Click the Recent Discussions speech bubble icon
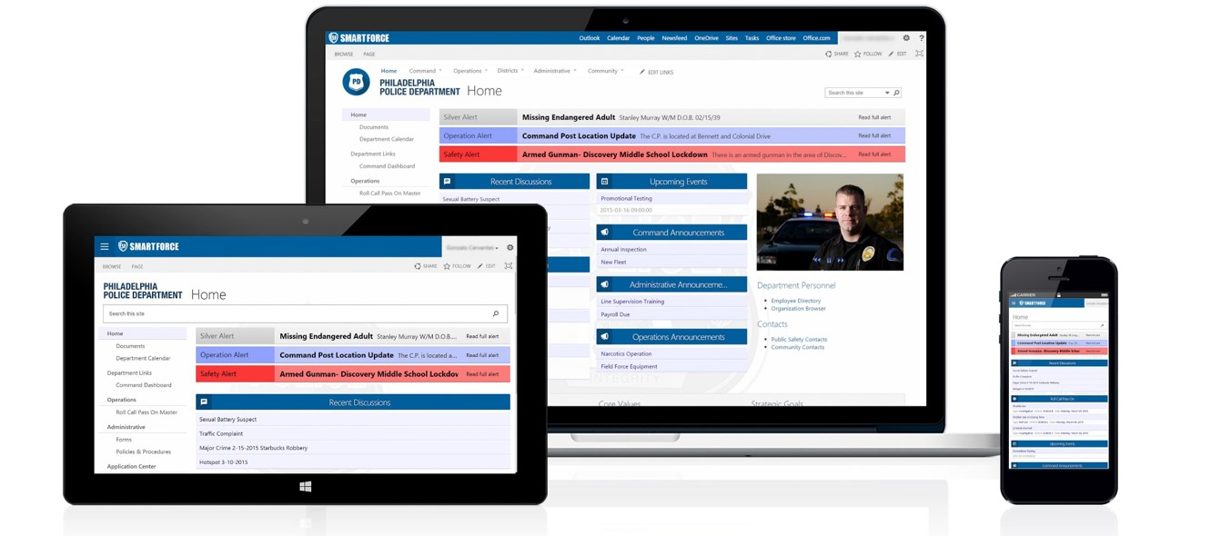 click(x=447, y=181)
